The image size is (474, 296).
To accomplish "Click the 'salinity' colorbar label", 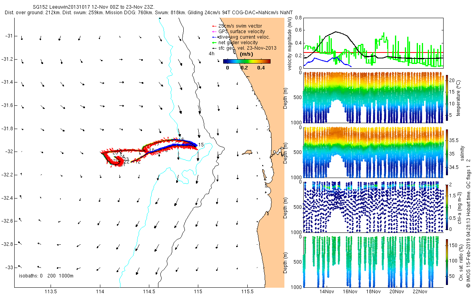I will click(462, 154).
